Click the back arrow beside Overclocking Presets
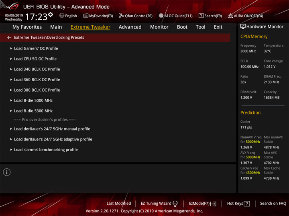Viewport: 289px width, 216px height. 9,38
